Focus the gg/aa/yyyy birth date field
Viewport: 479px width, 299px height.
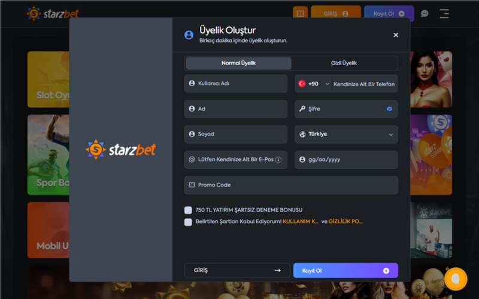(x=346, y=160)
